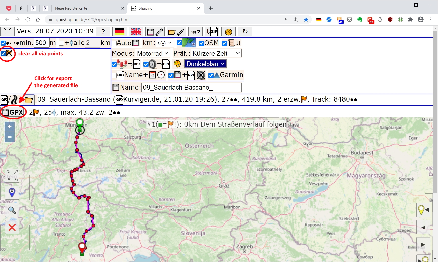Go to next waypoint with right arrow

point(423,244)
